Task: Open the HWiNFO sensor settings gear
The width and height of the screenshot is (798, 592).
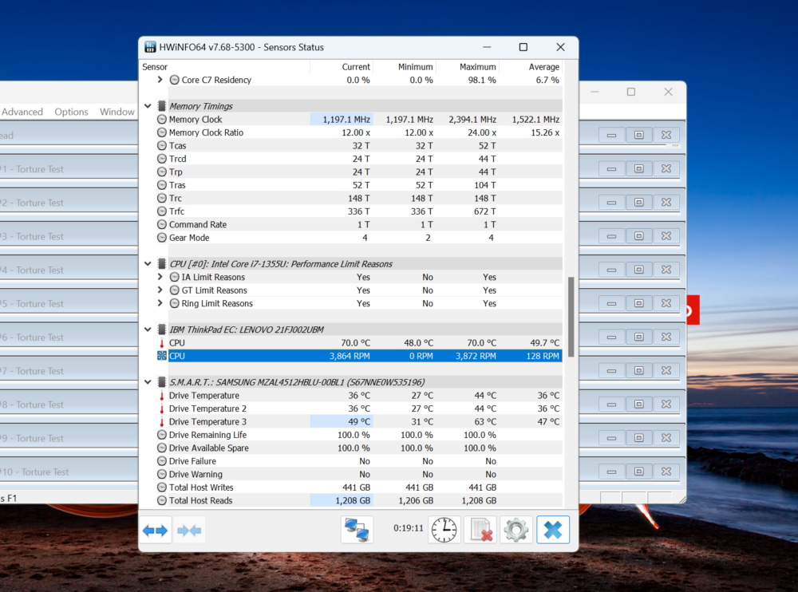Action: (x=516, y=529)
